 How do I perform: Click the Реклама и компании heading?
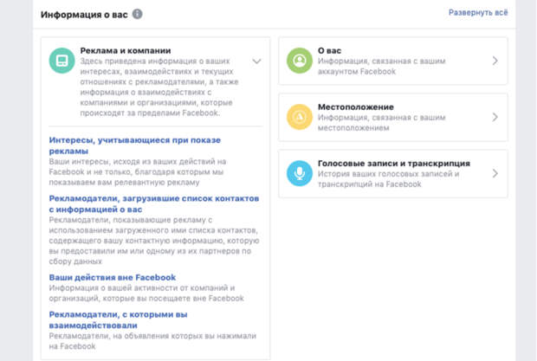(x=126, y=50)
